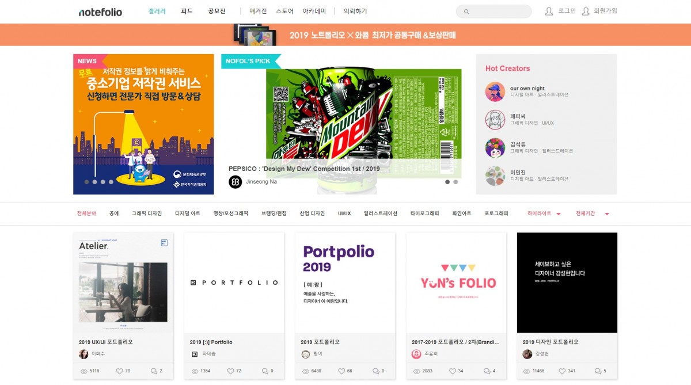
Task: Like the 2019 UX/UI 포트폴리오 card heart
Action: pos(120,371)
